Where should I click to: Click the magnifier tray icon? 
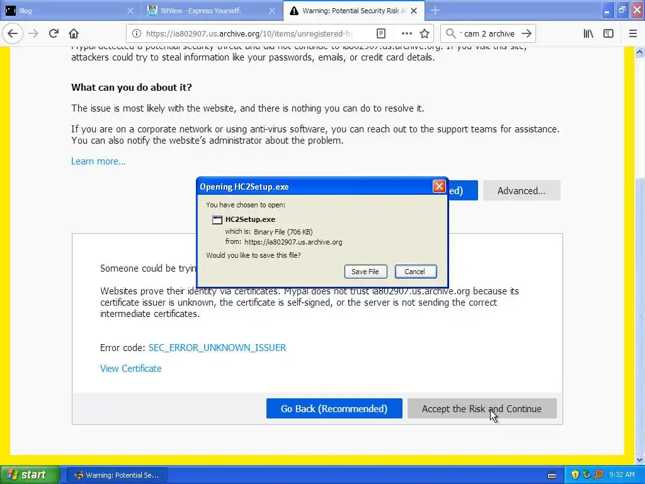(x=598, y=475)
